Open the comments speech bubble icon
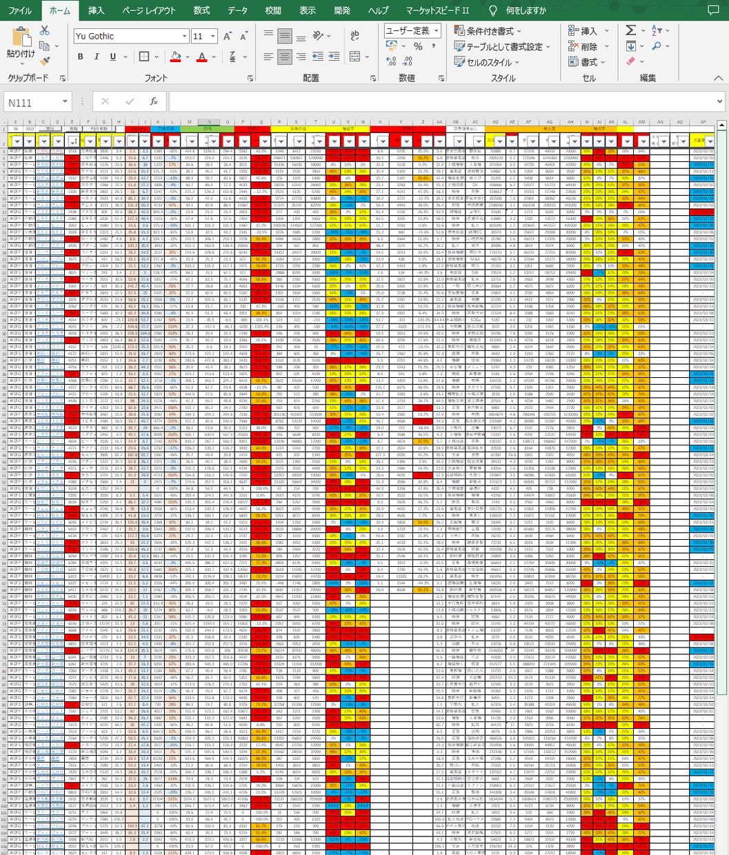 click(712, 10)
